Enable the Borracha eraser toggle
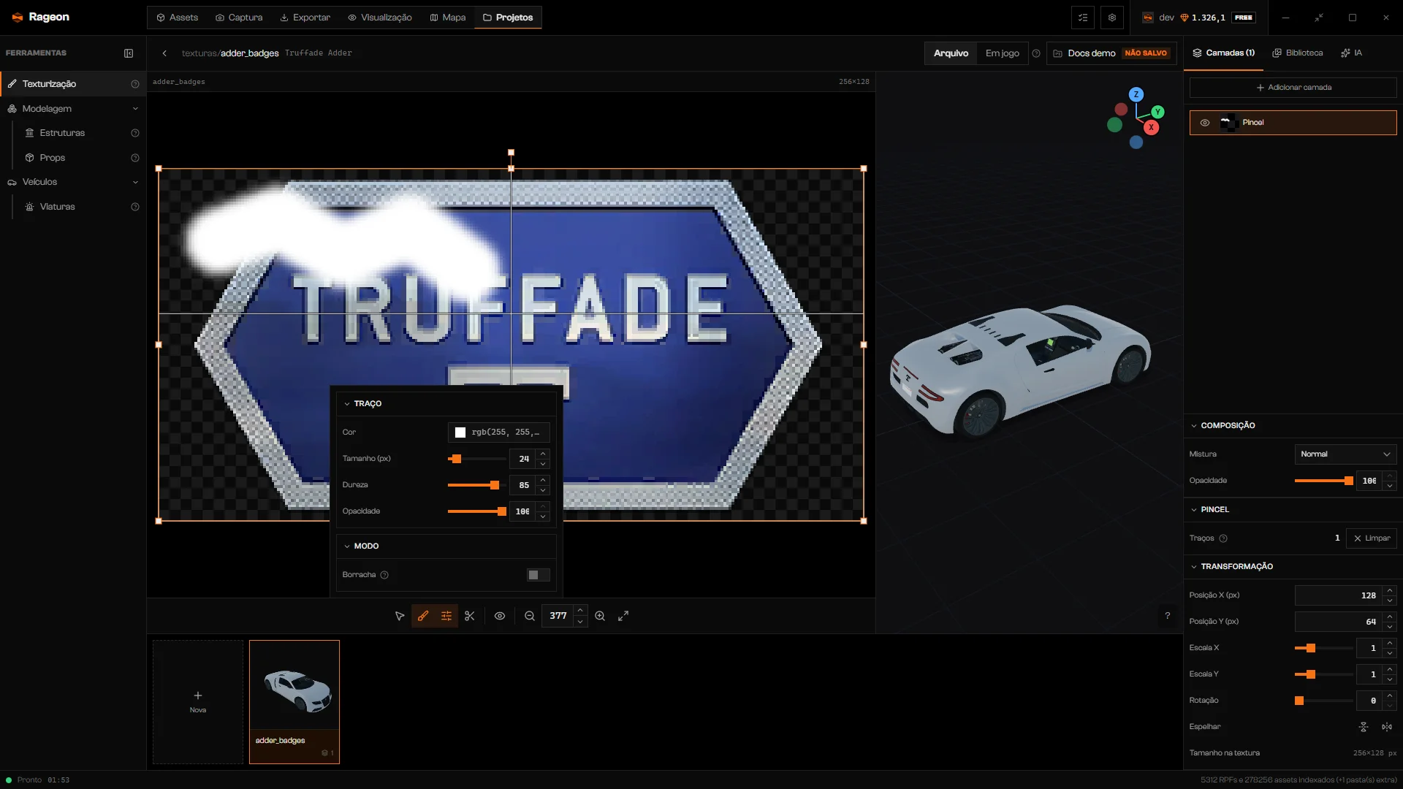 click(x=538, y=575)
